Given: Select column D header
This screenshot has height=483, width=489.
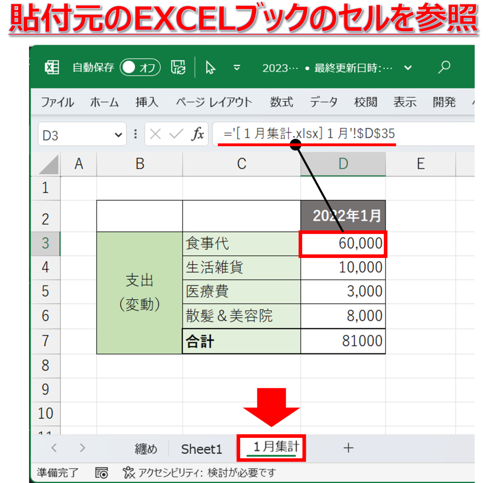Looking at the screenshot, I should point(343,164).
